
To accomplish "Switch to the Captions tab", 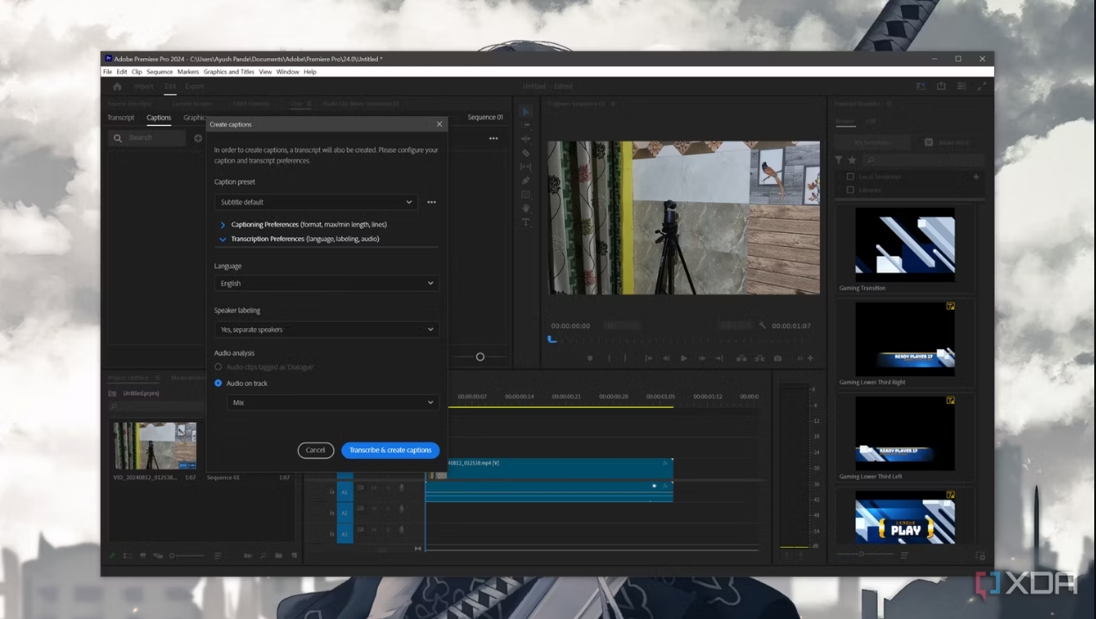I will pyautogui.click(x=158, y=118).
